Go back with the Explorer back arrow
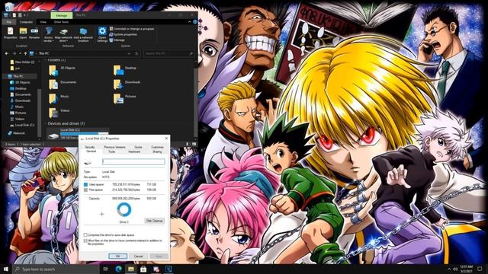The height and width of the screenshot is (274, 488). point(7,53)
